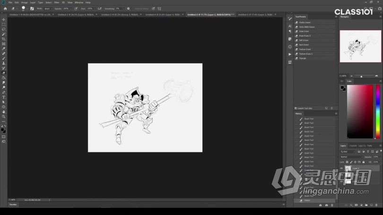
Task: Open symmetry paint options icon
Action: tap(159, 9)
